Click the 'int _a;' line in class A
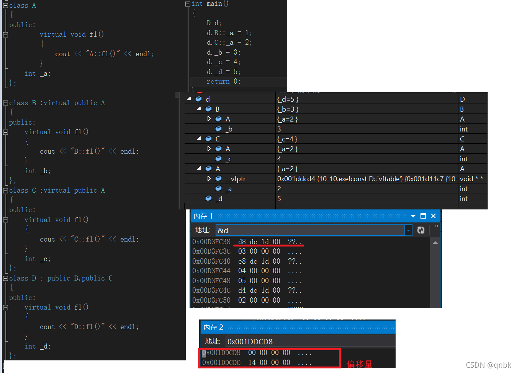This screenshot has height=373, width=517. [38, 73]
